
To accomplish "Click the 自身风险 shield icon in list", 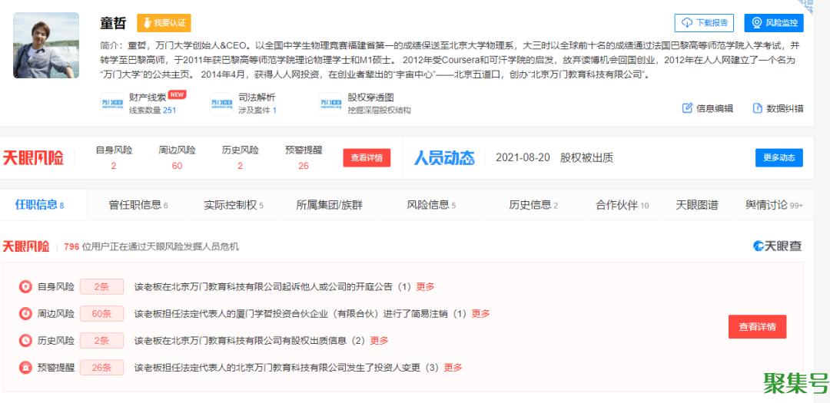I will (25, 287).
